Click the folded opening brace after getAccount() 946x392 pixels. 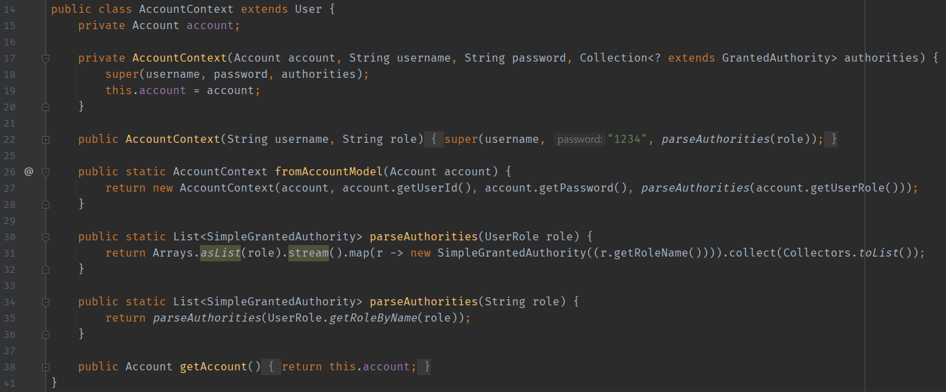(271, 366)
